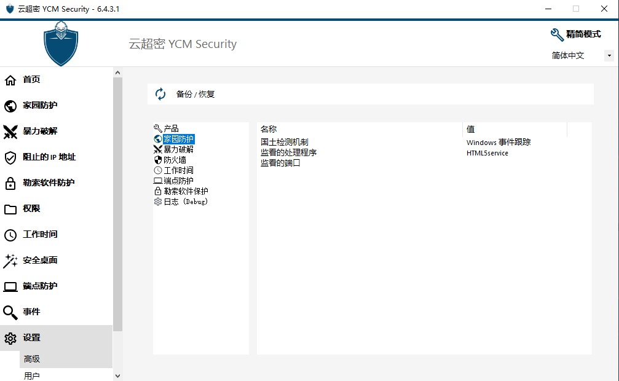This screenshot has height=381, width=619.
Task: Click the swords icon beside 暴力破解 in tree
Action: [158, 149]
